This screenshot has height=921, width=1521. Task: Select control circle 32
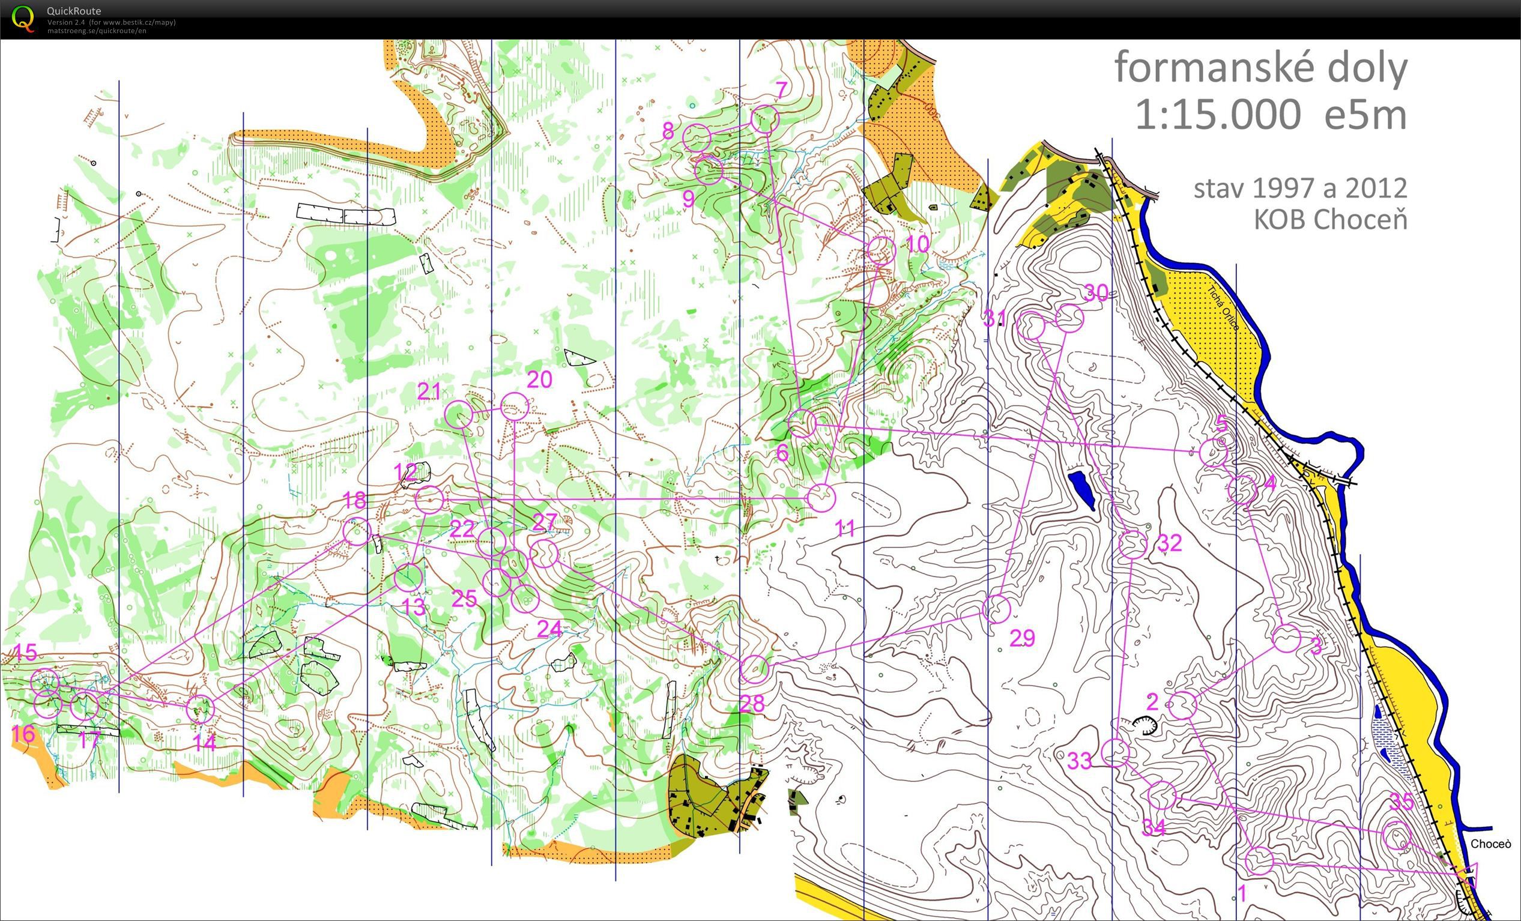[x=1132, y=545]
